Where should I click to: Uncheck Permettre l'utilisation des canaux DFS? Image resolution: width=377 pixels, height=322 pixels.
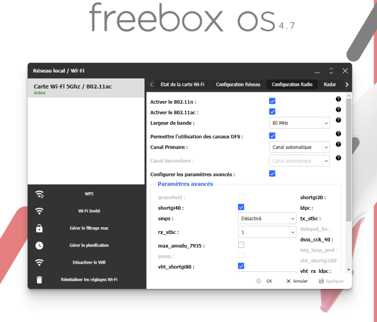[x=272, y=136]
